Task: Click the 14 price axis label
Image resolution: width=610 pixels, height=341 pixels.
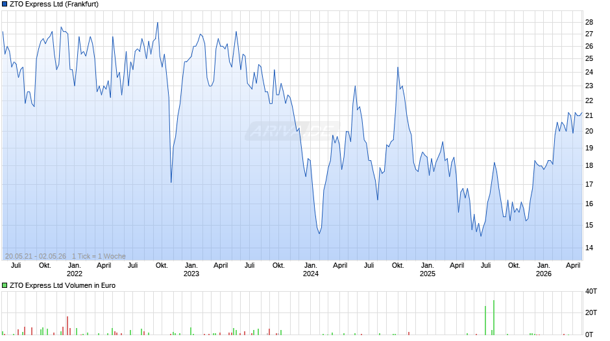Action: [589, 248]
